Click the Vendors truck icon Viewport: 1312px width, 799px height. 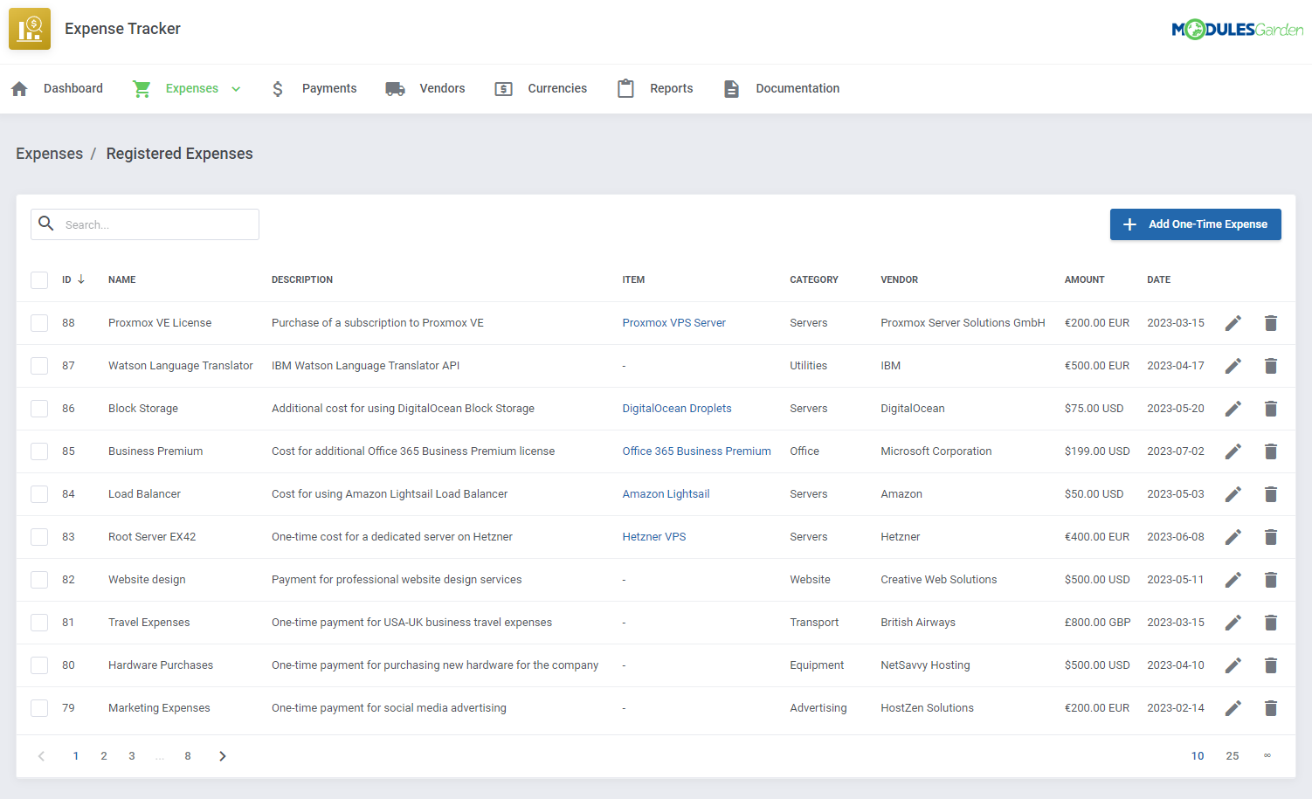click(396, 89)
